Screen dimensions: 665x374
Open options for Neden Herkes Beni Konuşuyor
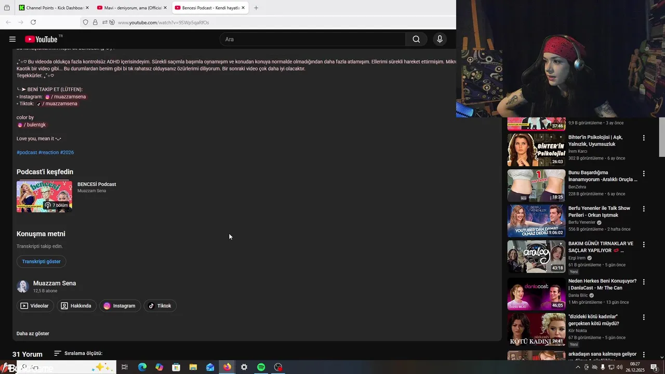coord(644,282)
